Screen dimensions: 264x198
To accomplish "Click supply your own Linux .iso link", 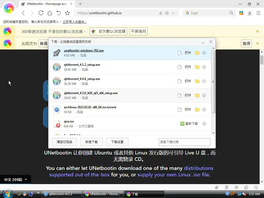I will (174, 175).
